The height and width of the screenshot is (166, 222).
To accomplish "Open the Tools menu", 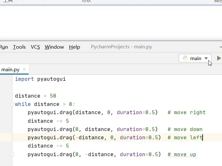I will (x=19, y=47).
